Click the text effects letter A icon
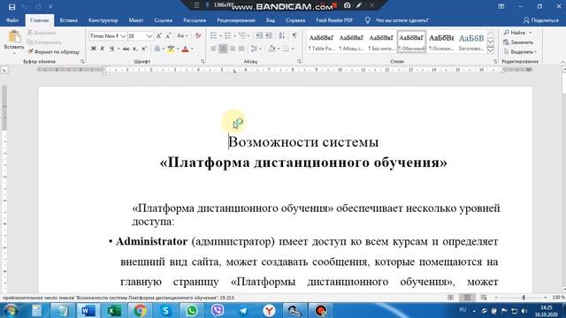 click(157, 49)
